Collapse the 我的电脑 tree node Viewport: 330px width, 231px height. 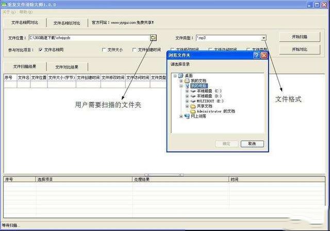coord(181,86)
